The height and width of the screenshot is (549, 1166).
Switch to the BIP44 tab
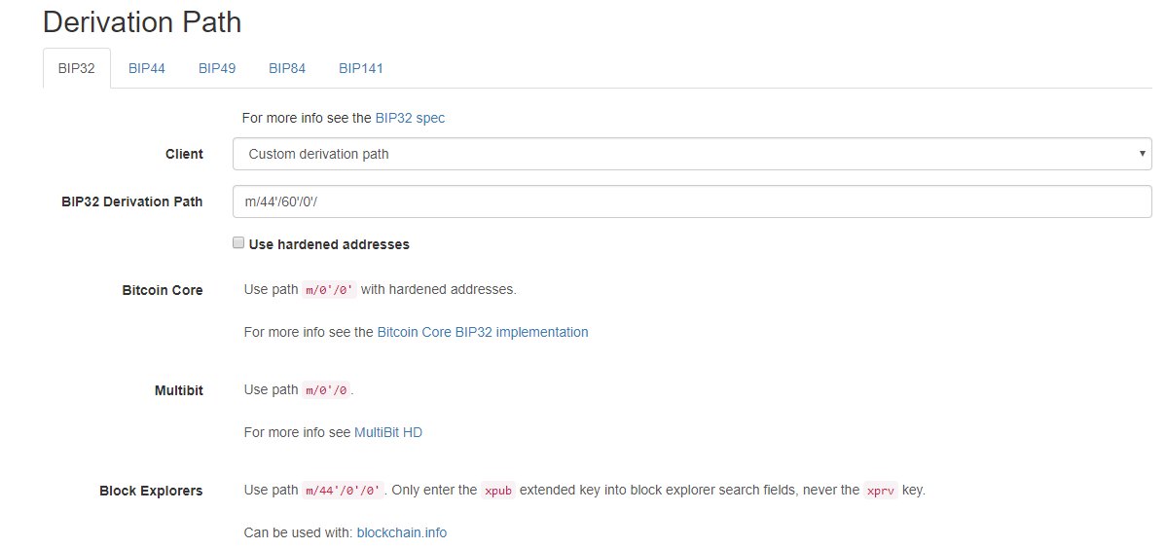point(147,68)
